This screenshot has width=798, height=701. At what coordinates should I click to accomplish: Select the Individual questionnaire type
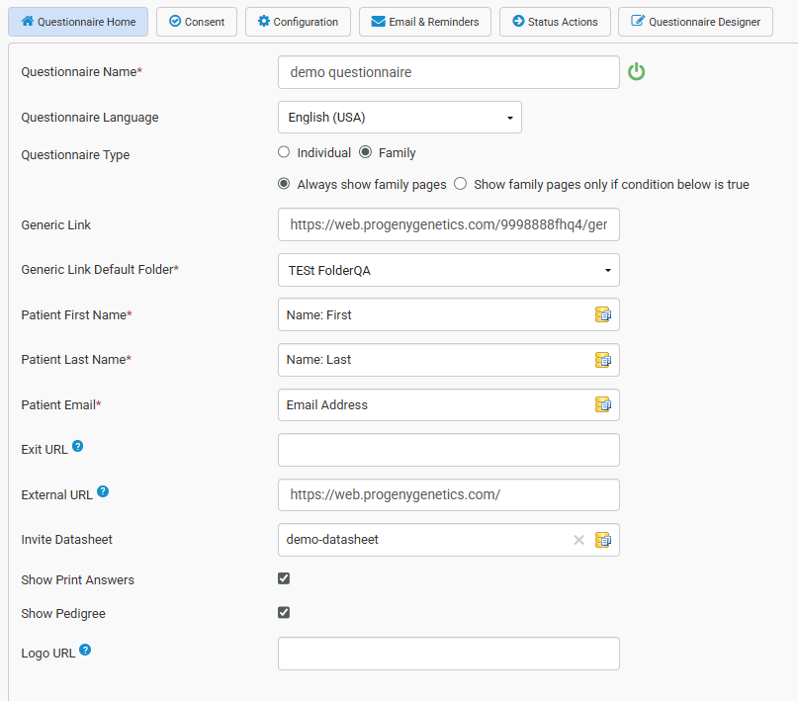tap(284, 152)
